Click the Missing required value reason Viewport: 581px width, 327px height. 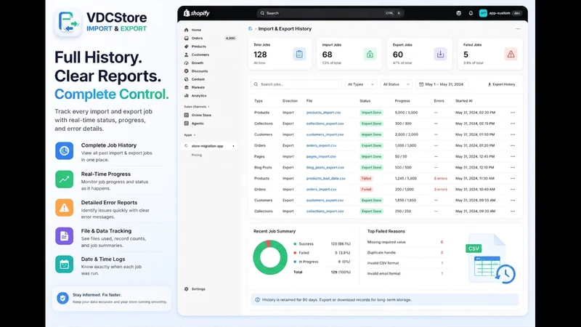386,242
